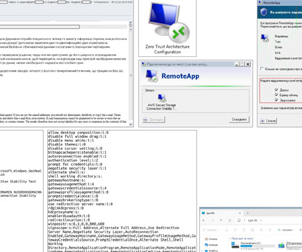
Task: Close the This PC tab in File Explorer
Action: [x=240, y=213]
